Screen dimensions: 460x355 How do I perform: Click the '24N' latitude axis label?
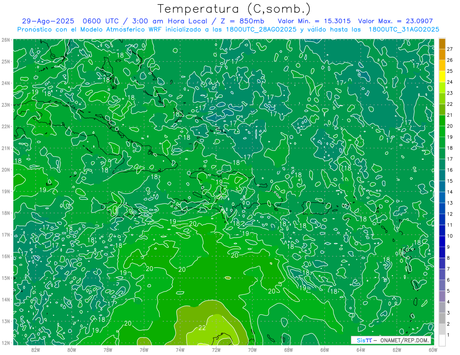point(6,83)
